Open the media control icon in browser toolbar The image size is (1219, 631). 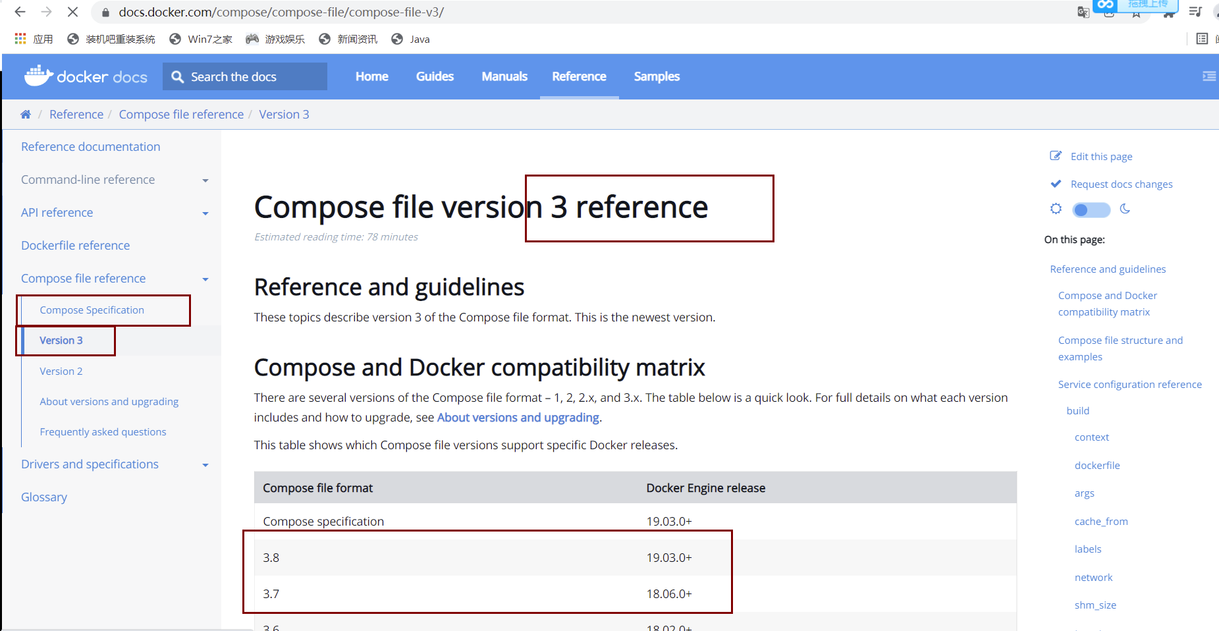1195,12
